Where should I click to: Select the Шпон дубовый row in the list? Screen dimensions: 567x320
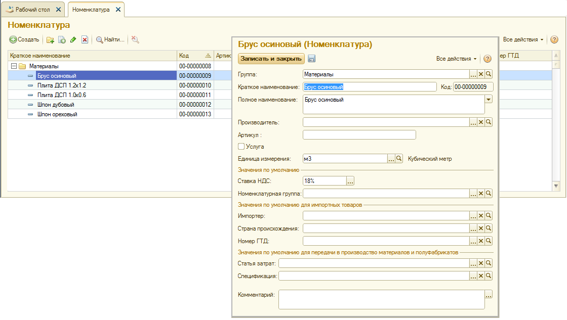[x=56, y=105]
